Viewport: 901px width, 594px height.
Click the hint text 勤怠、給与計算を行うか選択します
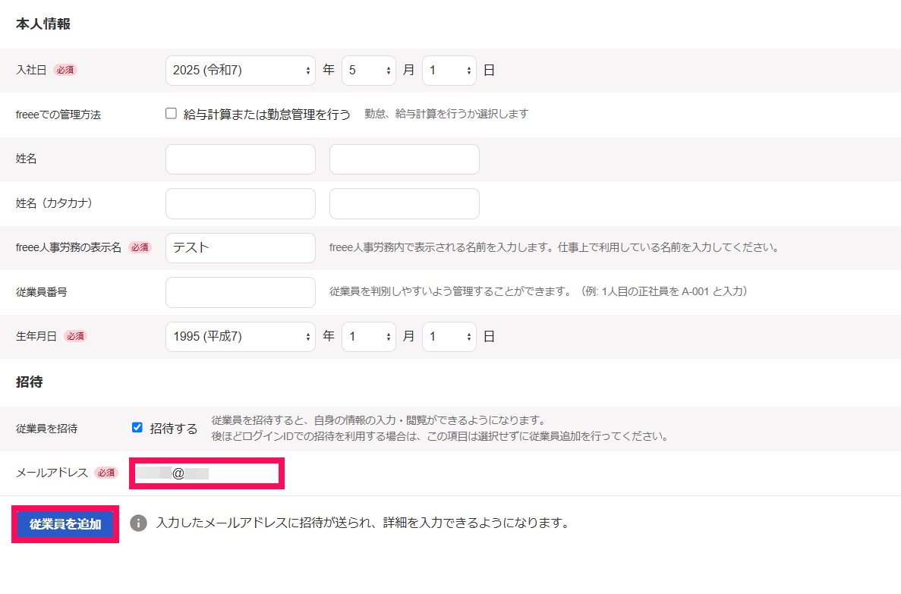tap(446, 114)
